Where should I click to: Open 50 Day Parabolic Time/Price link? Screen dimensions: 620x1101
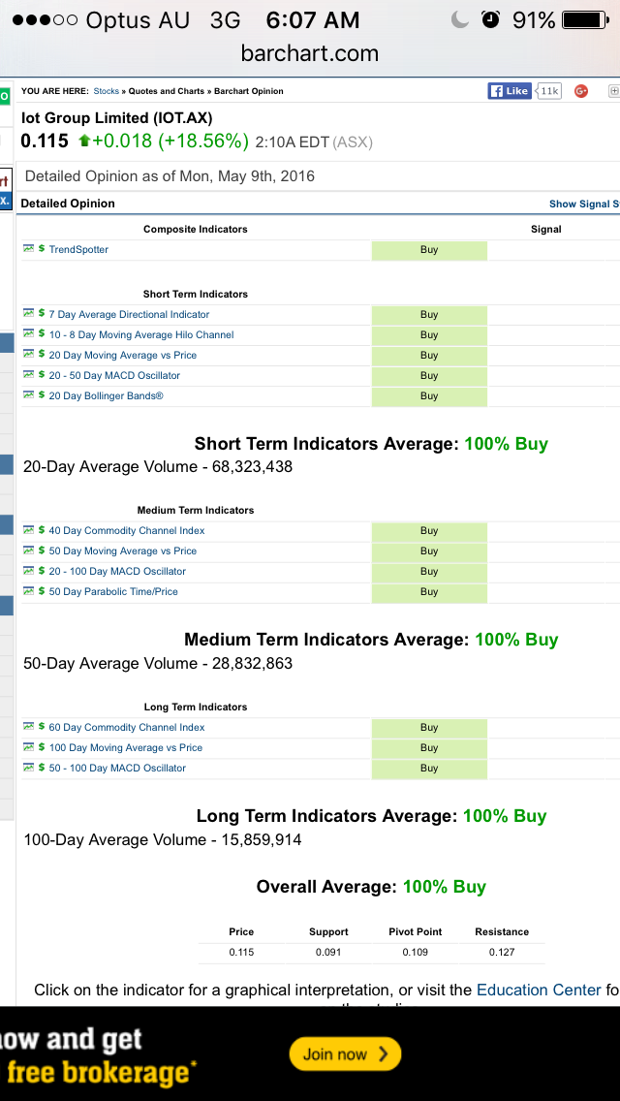[113, 592]
